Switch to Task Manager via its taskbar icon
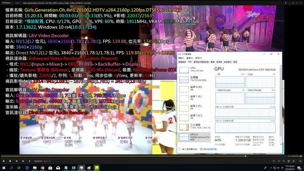The width and height of the screenshot is (304, 171). 81,168
